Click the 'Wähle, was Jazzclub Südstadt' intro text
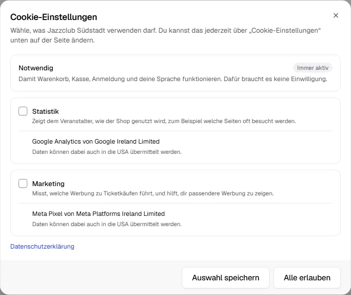The height and width of the screenshot is (295, 351). coord(166,35)
